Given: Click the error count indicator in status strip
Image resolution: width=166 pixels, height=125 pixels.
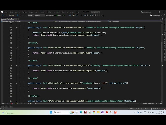Looking at the screenshot, I should tap(12, 103).
